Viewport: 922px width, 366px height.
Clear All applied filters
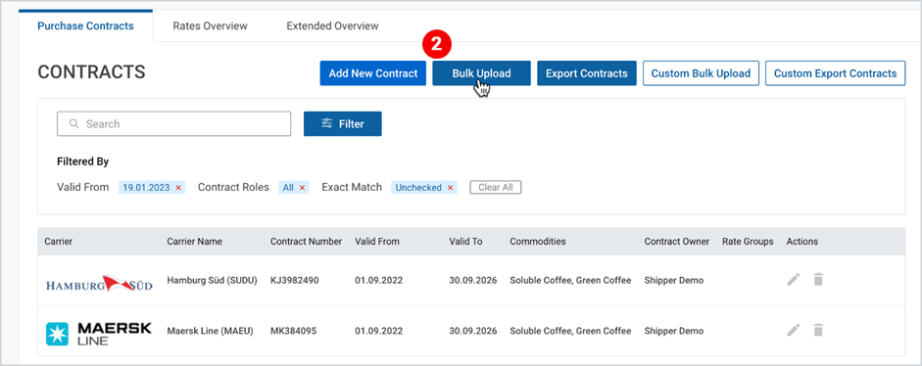pos(495,188)
